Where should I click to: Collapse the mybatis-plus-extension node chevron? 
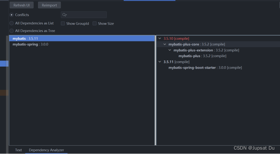170,50
